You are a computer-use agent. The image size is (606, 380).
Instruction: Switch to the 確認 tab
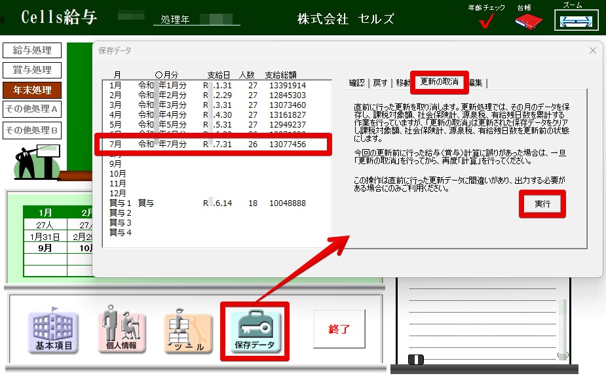357,82
